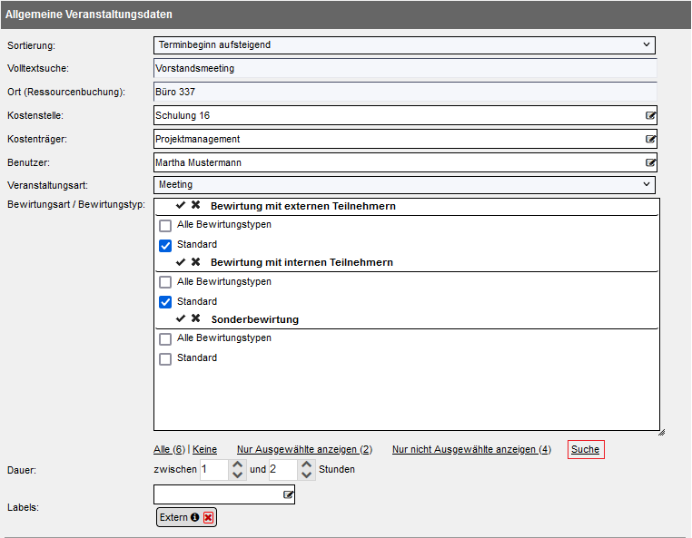Show only selected via Nur Ausgewählte anzeigen

point(304,449)
